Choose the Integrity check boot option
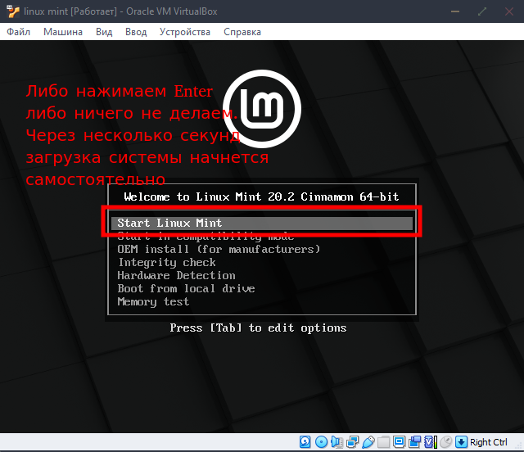This screenshot has width=524, height=452. pyautogui.click(x=167, y=262)
